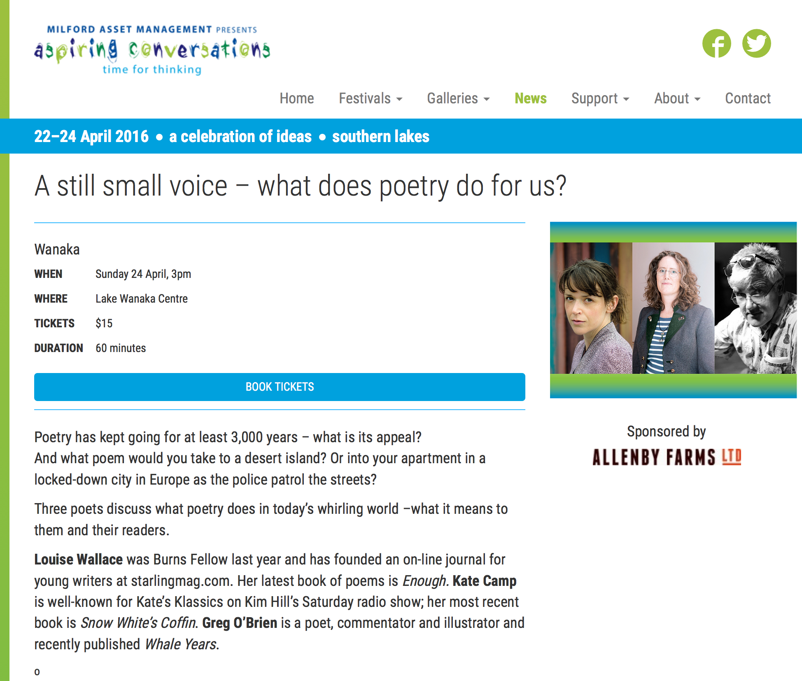Click the Allenby Farms Ltd sponsor logo
This screenshot has width=802, height=681.
667,457
